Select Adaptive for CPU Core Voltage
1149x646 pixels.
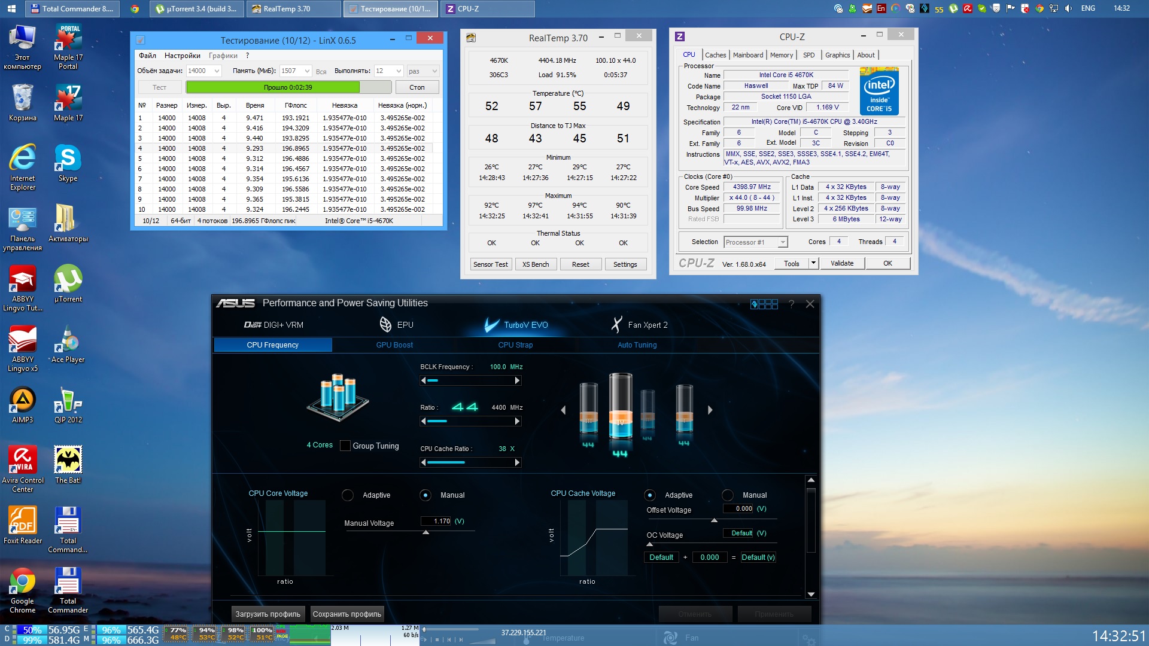pos(348,495)
